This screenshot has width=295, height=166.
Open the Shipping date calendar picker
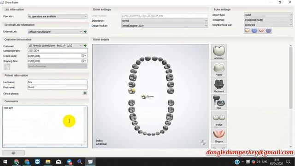click(84, 61)
